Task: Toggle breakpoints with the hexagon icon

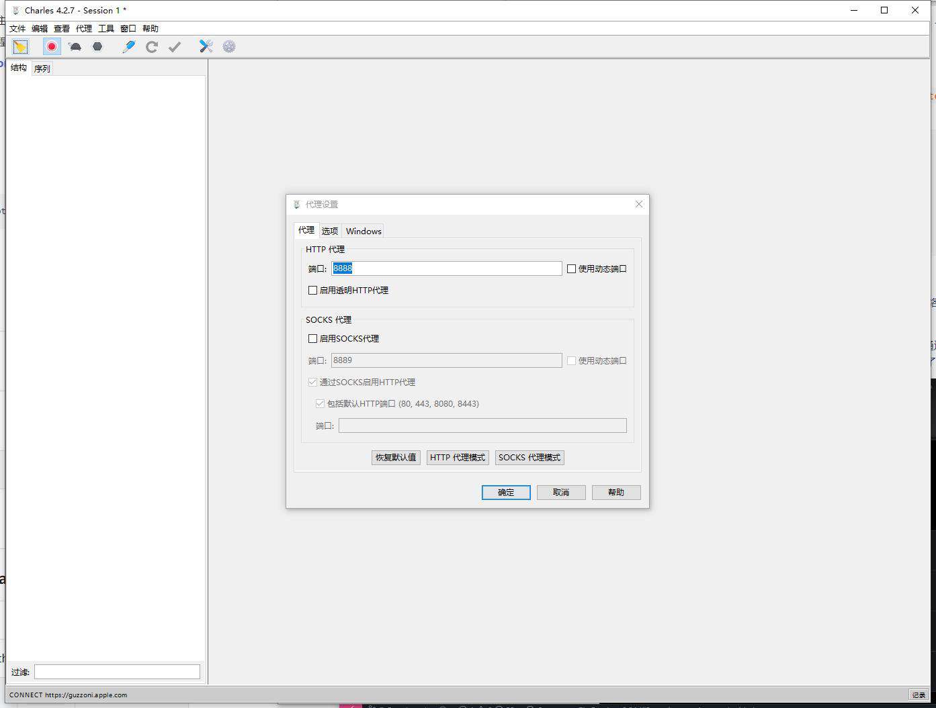Action: [x=97, y=46]
